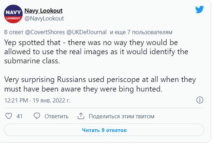The image size is (212, 144).
Task: Open the Navy Lookout profile avatar
Action: point(13,14)
